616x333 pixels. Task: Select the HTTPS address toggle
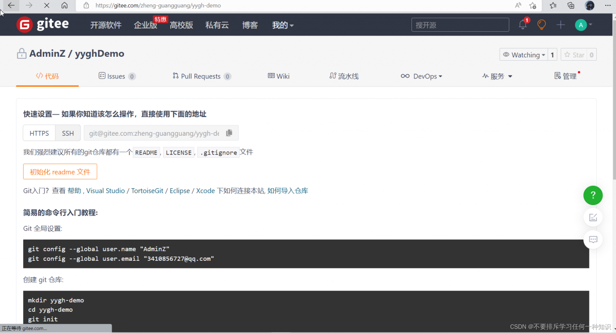pos(39,133)
